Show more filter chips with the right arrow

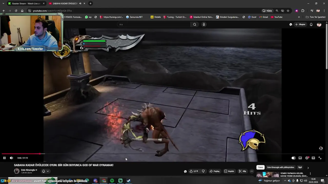pos(308,168)
